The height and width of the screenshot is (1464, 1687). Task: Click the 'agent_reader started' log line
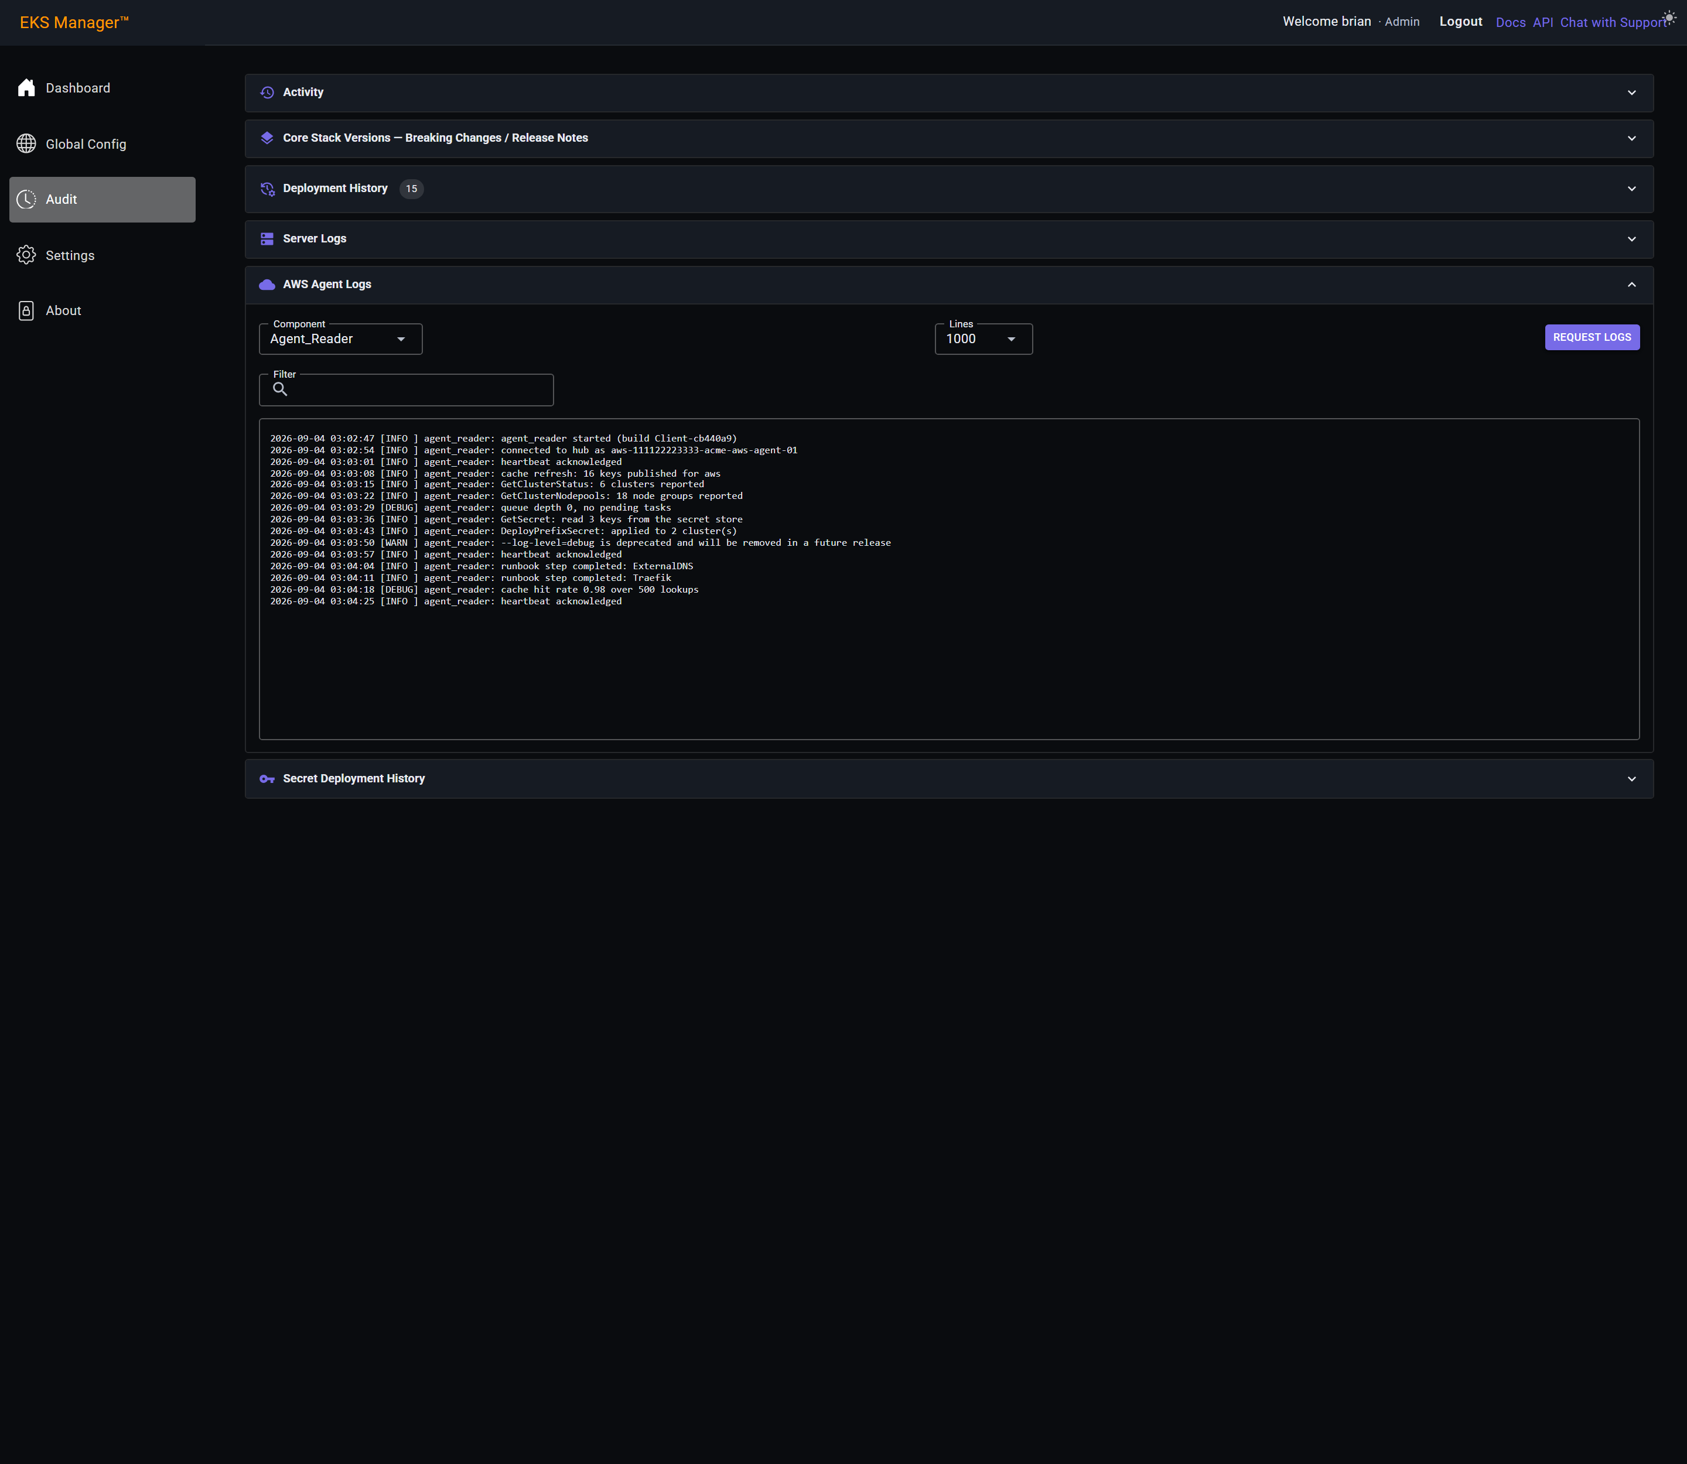tap(504, 439)
